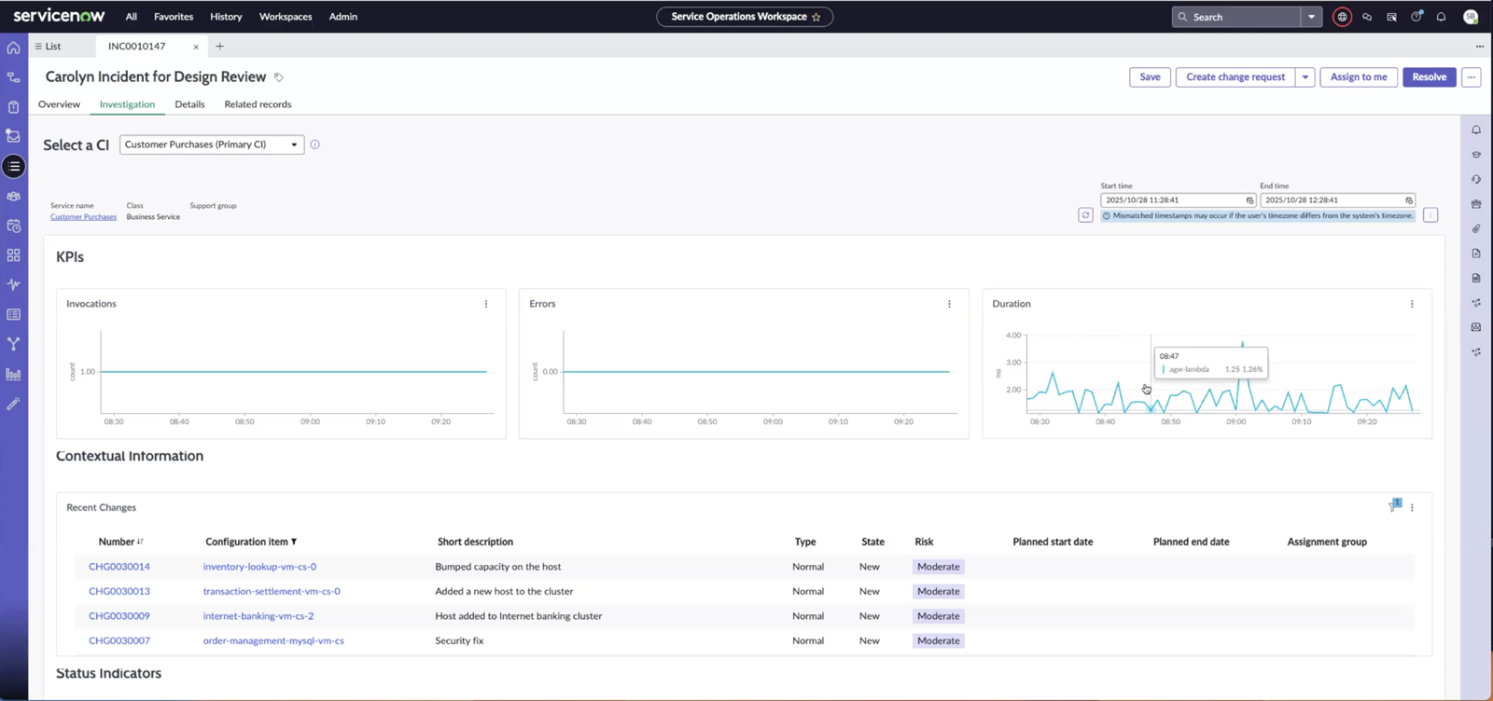Open change CHG0030009
The width and height of the screenshot is (1493, 701).
coord(119,616)
